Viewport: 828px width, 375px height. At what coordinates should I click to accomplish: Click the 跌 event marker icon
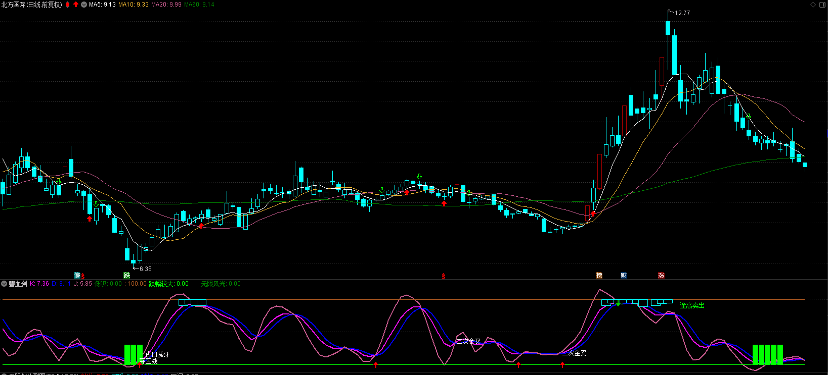point(127,276)
